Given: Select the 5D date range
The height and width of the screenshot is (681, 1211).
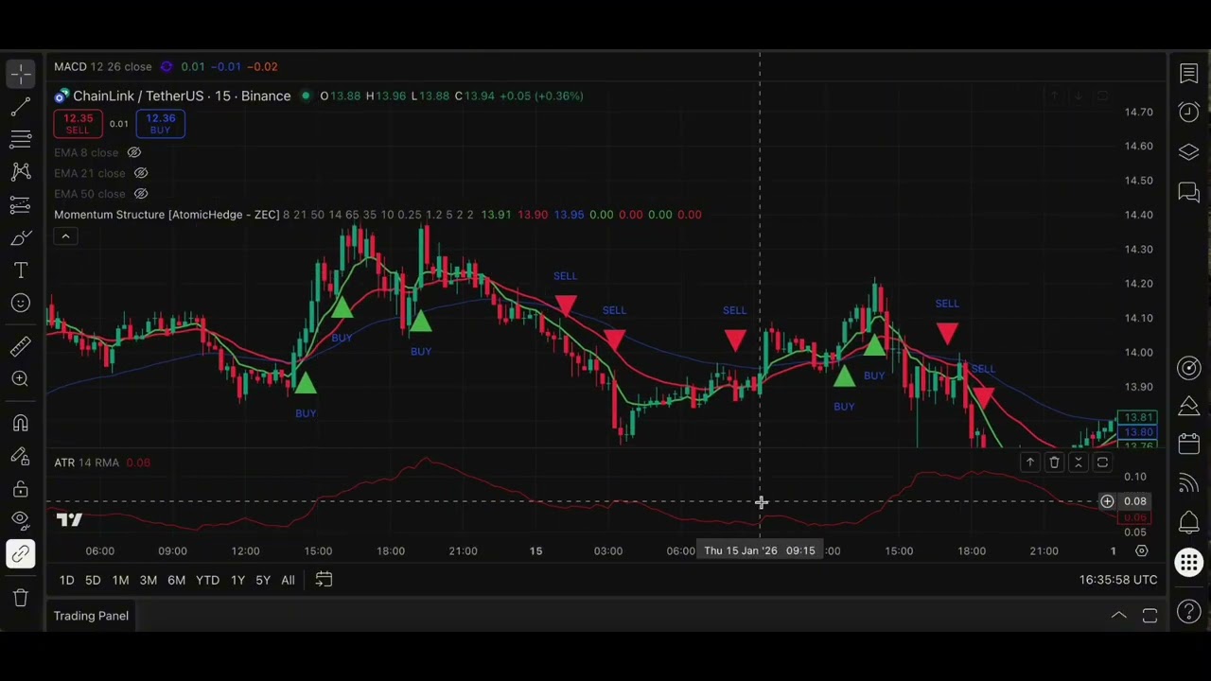Looking at the screenshot, I should pyautogui.click(x=93, y=580).
